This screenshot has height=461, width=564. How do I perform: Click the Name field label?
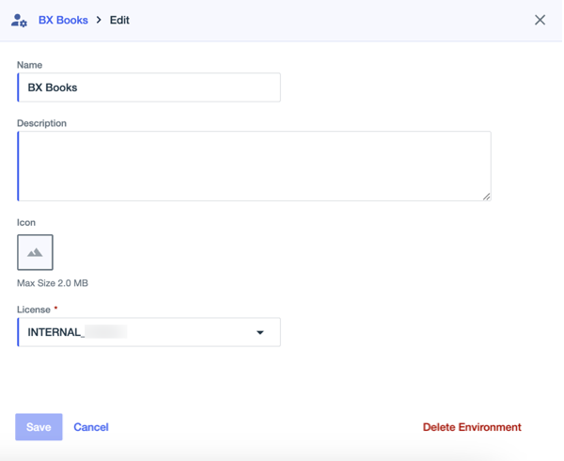(30, 65)
